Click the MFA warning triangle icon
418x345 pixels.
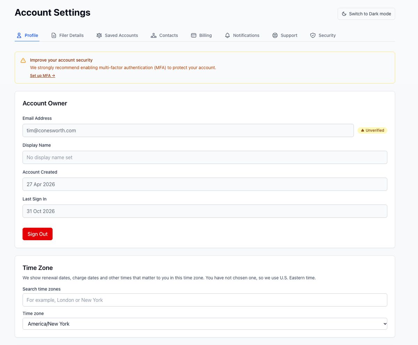(23, 60)
